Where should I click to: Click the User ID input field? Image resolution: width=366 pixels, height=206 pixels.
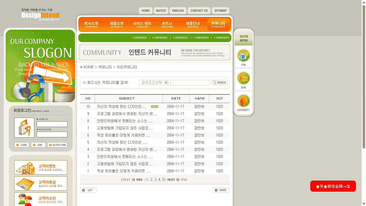pyautogui.click(x=52, y=124)
